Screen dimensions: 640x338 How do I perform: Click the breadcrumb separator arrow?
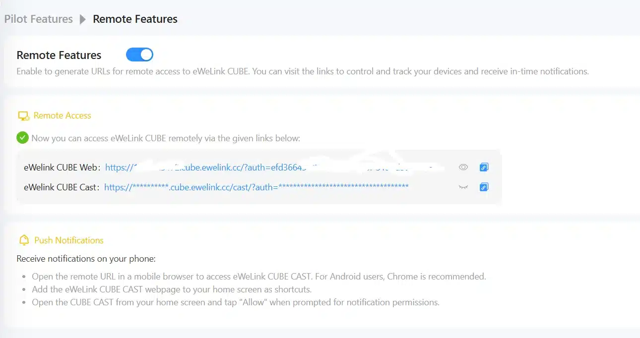click(83, 19)
